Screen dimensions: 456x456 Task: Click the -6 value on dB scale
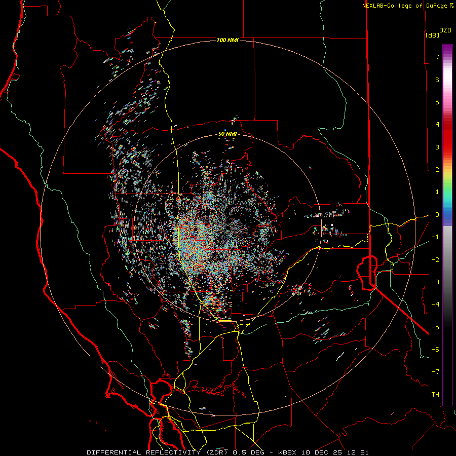coord(435,350)
